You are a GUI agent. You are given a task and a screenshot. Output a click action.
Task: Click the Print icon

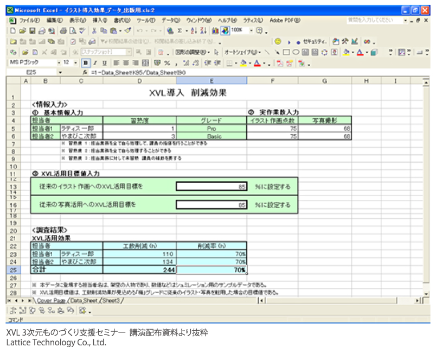(x=63, y=30)
